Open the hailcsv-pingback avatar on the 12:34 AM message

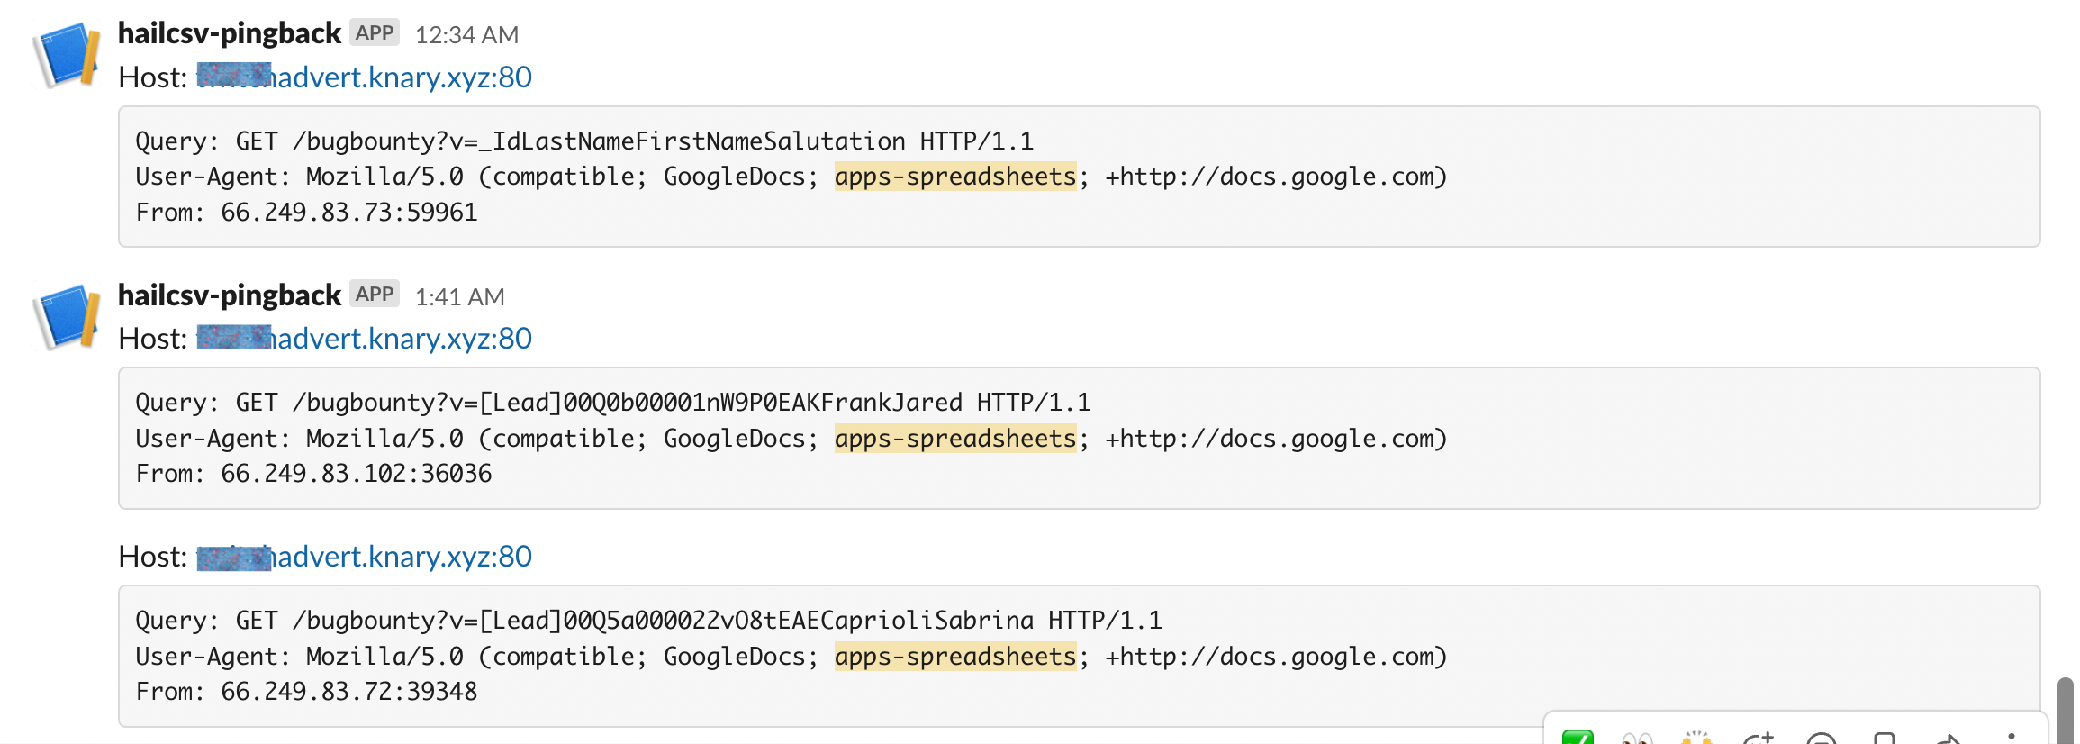click(66, 56)
